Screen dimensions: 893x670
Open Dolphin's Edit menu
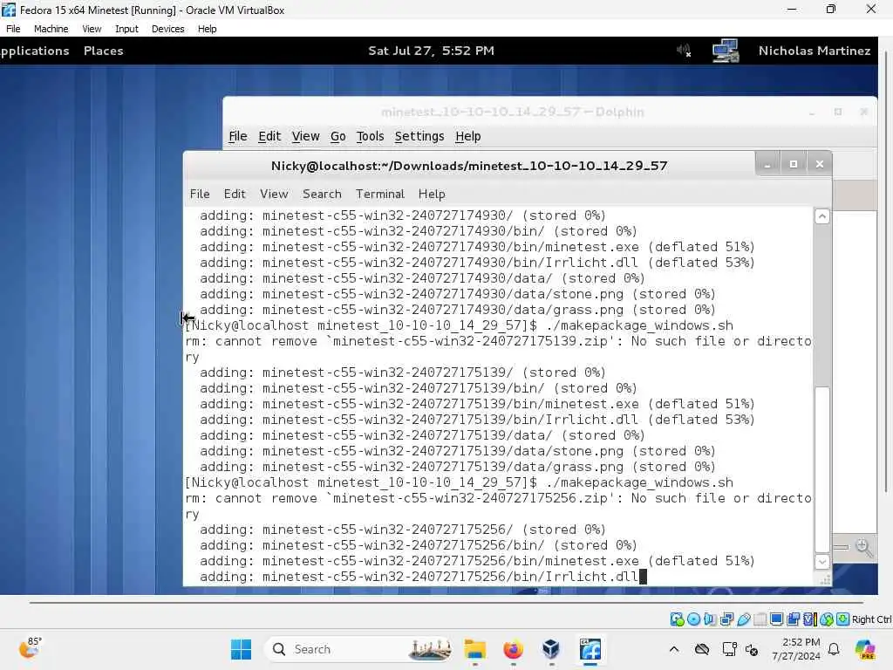(x=269, y=136)
